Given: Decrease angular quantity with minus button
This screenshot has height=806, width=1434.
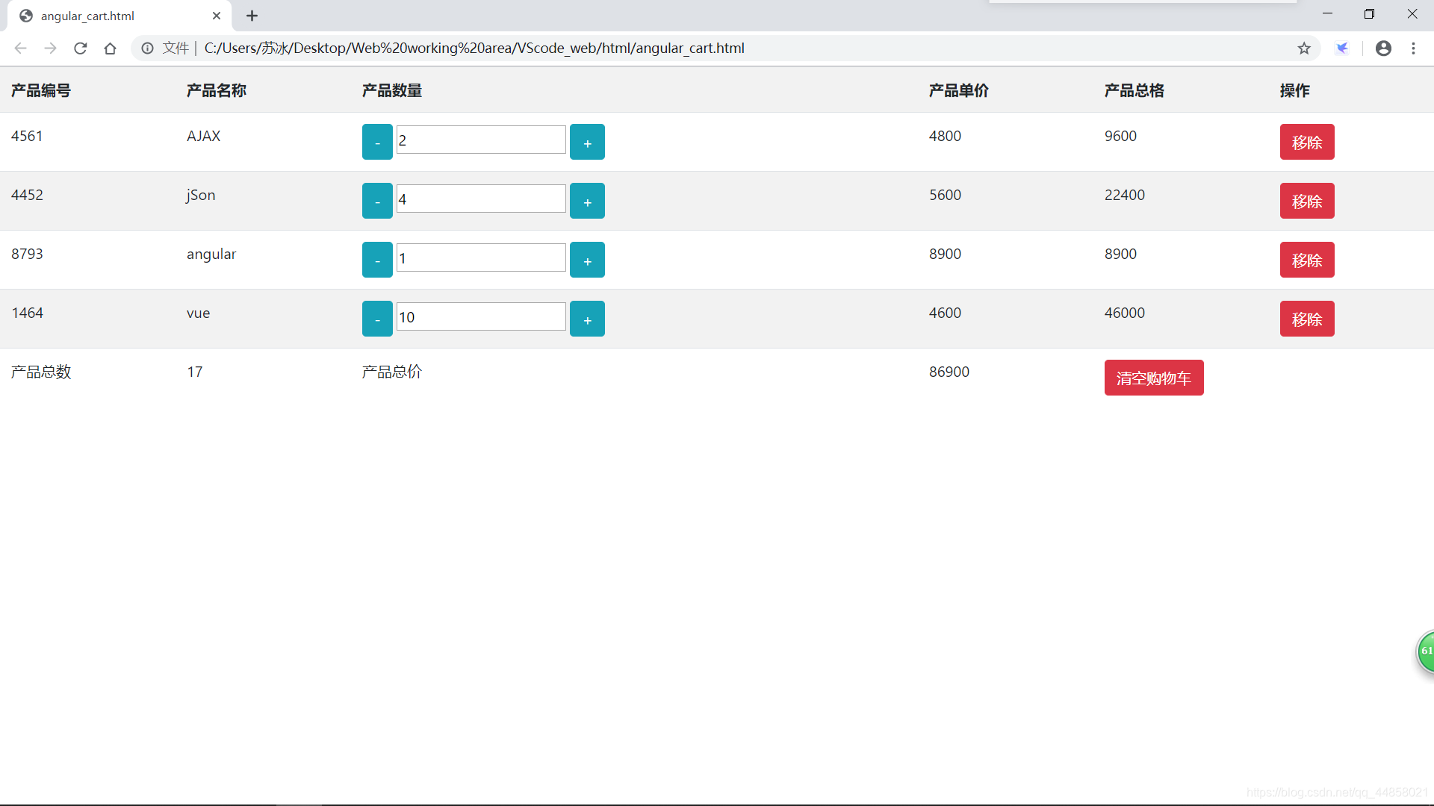Looking at the screenshot, I should (377, 260).
